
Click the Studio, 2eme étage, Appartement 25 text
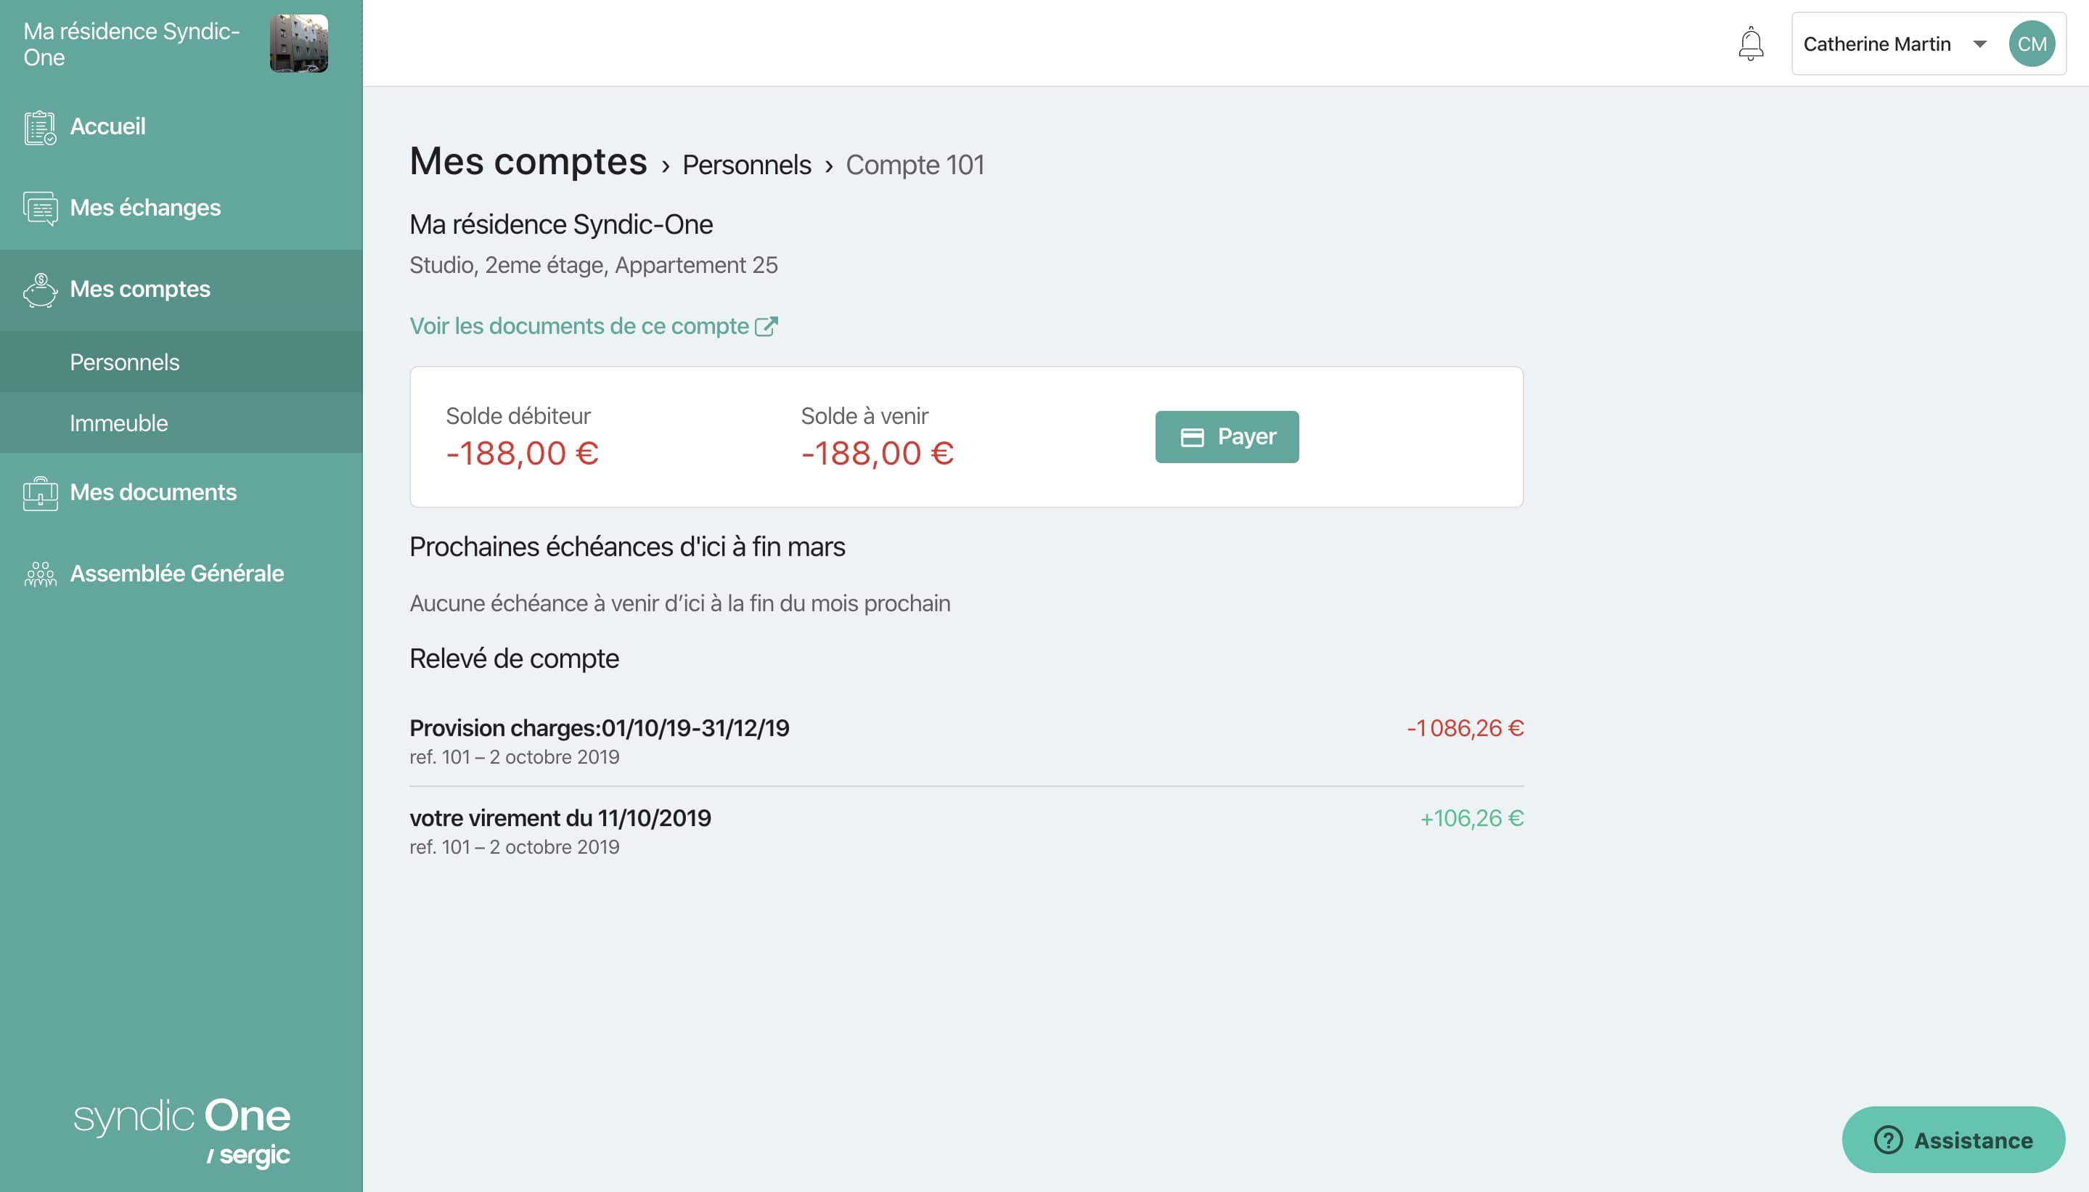click(x=594, y=265)
